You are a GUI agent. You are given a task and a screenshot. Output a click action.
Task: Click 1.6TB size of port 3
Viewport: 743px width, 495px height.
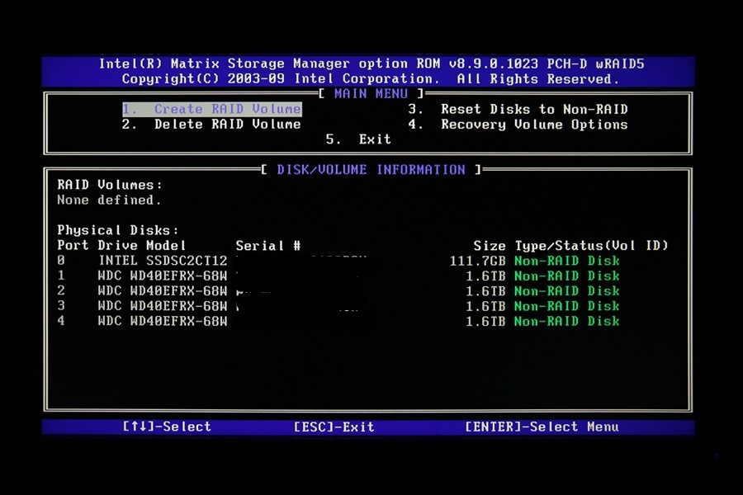485,306
